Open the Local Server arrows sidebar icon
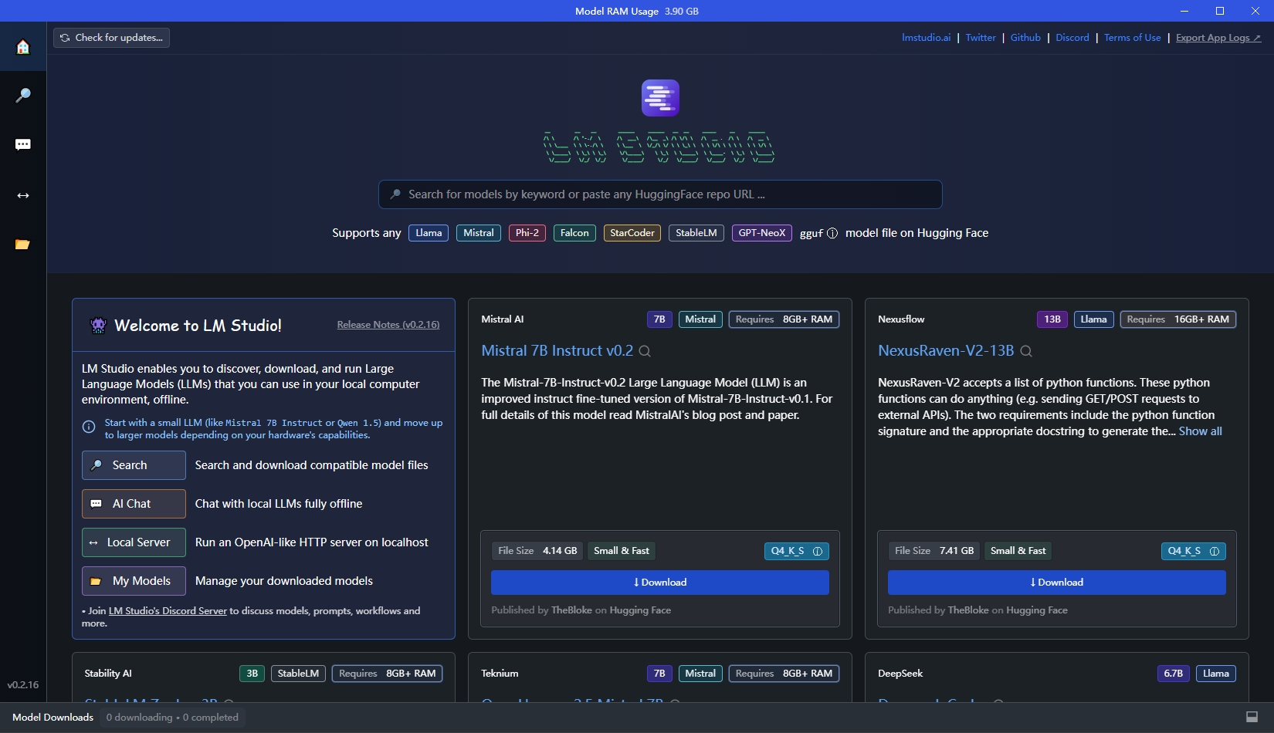1274x733 pixels. [23, 195]
